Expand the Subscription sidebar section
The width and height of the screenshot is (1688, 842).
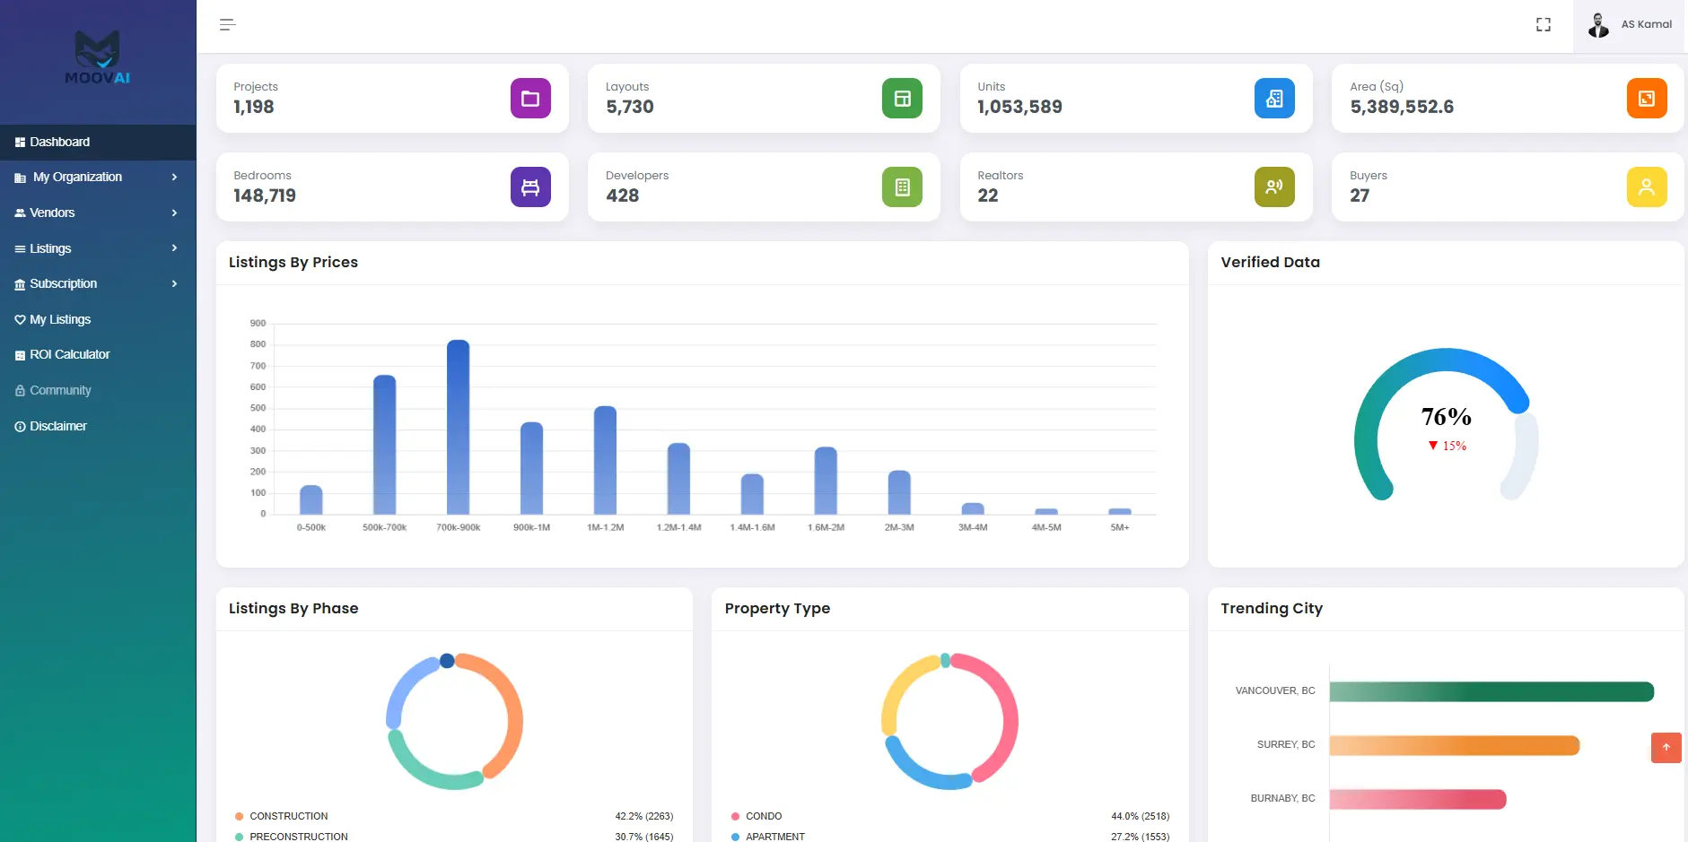(x=97, y=284)
